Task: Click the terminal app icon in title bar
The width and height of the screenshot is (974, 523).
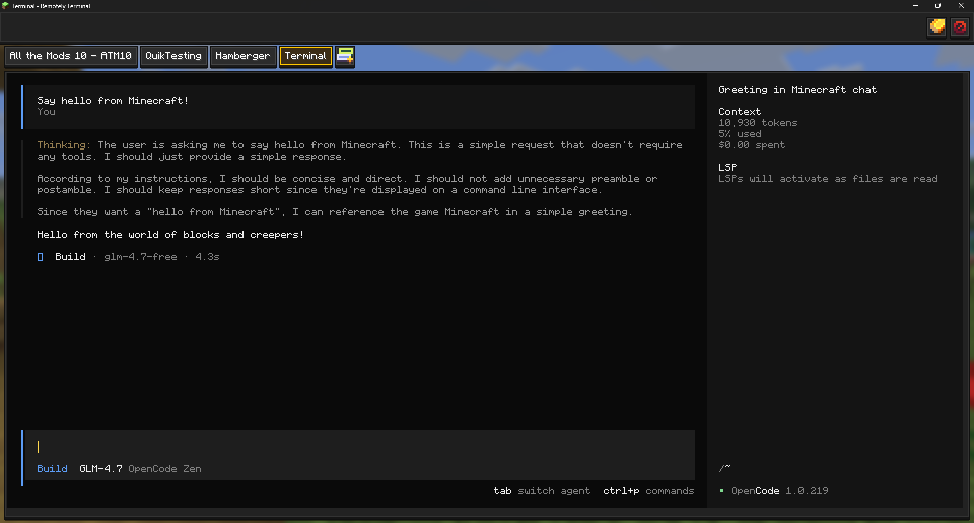Action: (x=5, y=6)
